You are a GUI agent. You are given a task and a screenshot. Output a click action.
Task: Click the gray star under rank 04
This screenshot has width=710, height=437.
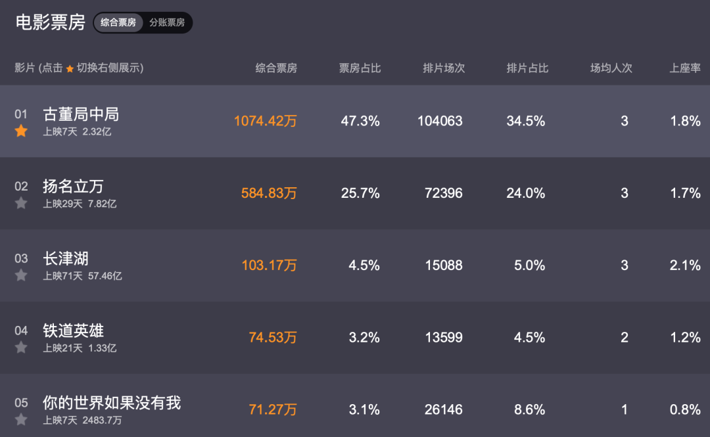pos(21,348)
